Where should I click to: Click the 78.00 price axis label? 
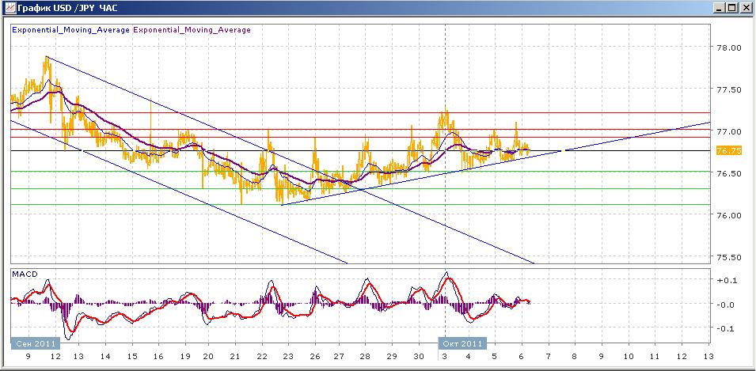click(x=728, y=47)
